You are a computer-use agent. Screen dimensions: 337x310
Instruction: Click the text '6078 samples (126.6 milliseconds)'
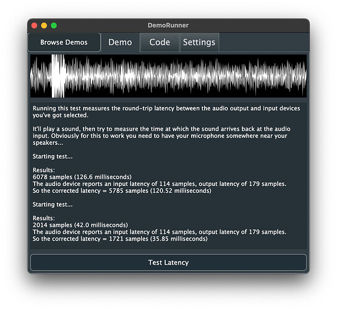82,177
